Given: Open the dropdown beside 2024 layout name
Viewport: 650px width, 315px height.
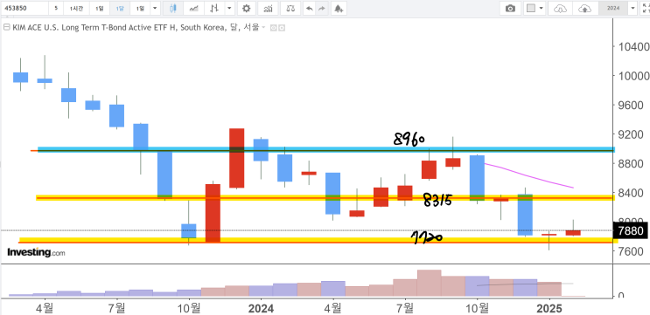Looking at the screenshot, I should (x=633, y=8).
